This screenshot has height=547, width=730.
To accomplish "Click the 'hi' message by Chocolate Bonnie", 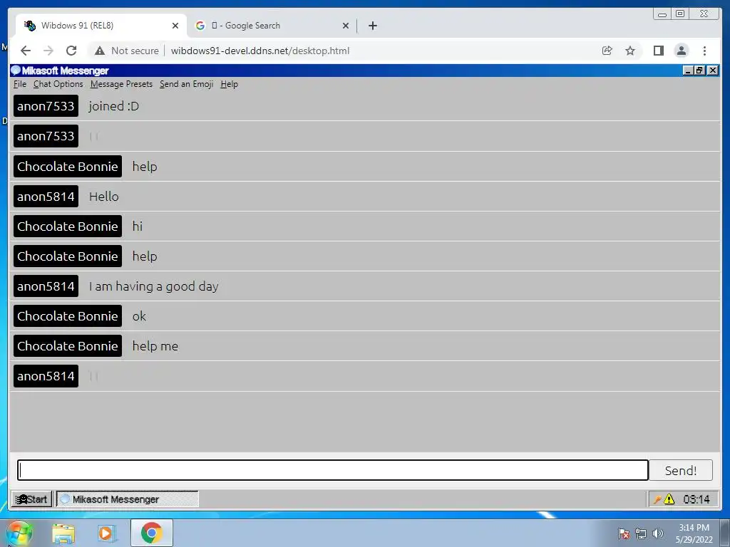I will pos(138,226).
